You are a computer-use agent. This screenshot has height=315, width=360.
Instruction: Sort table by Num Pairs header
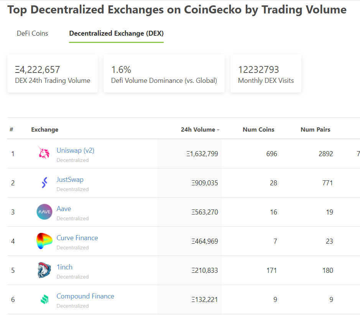click(x=316, y=130)
